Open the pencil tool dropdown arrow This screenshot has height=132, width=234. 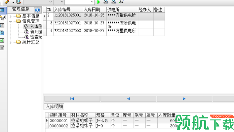[13, 2]
